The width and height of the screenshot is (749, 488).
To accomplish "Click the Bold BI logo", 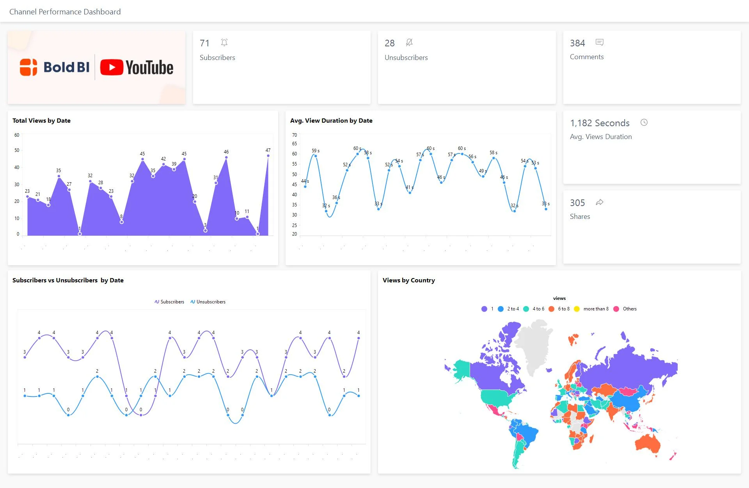I will tap(55, 67).
